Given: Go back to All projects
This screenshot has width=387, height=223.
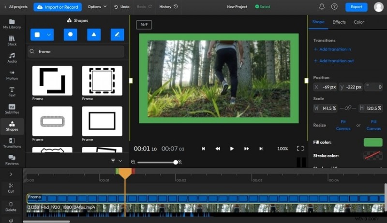Looking at the screenshot, I should tap(15, 7).
